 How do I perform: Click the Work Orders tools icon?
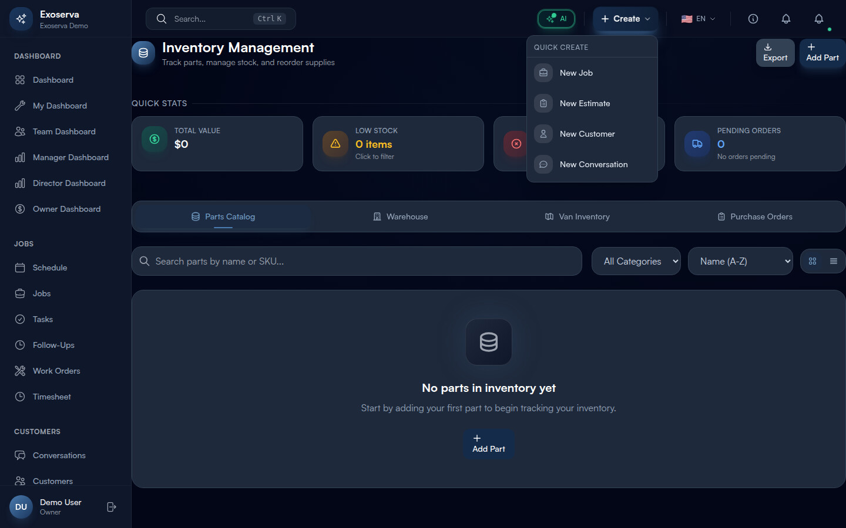click(20, 371)
